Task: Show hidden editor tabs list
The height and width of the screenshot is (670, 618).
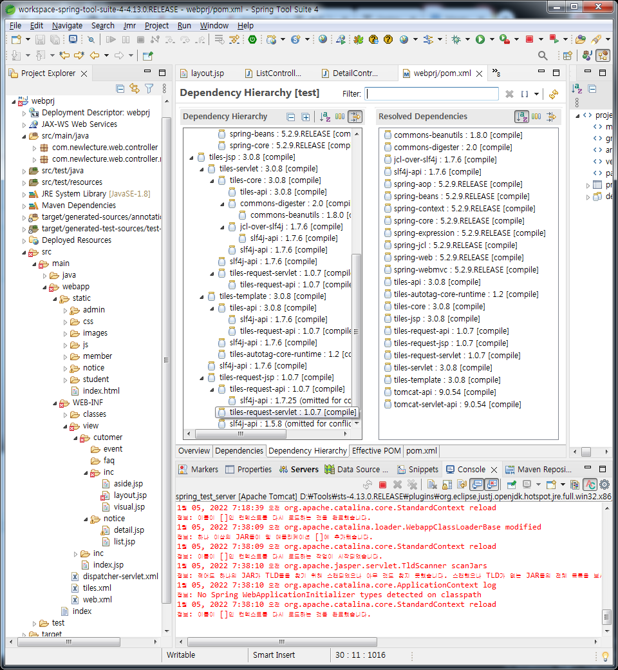Action: 496,72
